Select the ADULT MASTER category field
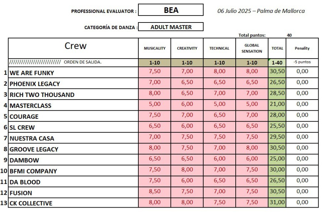Viewport: 332px width, 219px height. tap(171, 27)
